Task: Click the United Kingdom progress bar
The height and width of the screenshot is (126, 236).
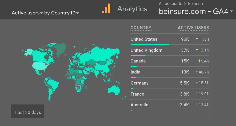Action: tap(138, 55)
